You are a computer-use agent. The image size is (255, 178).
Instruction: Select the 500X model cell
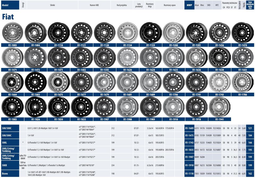click(x=10, y=165)
